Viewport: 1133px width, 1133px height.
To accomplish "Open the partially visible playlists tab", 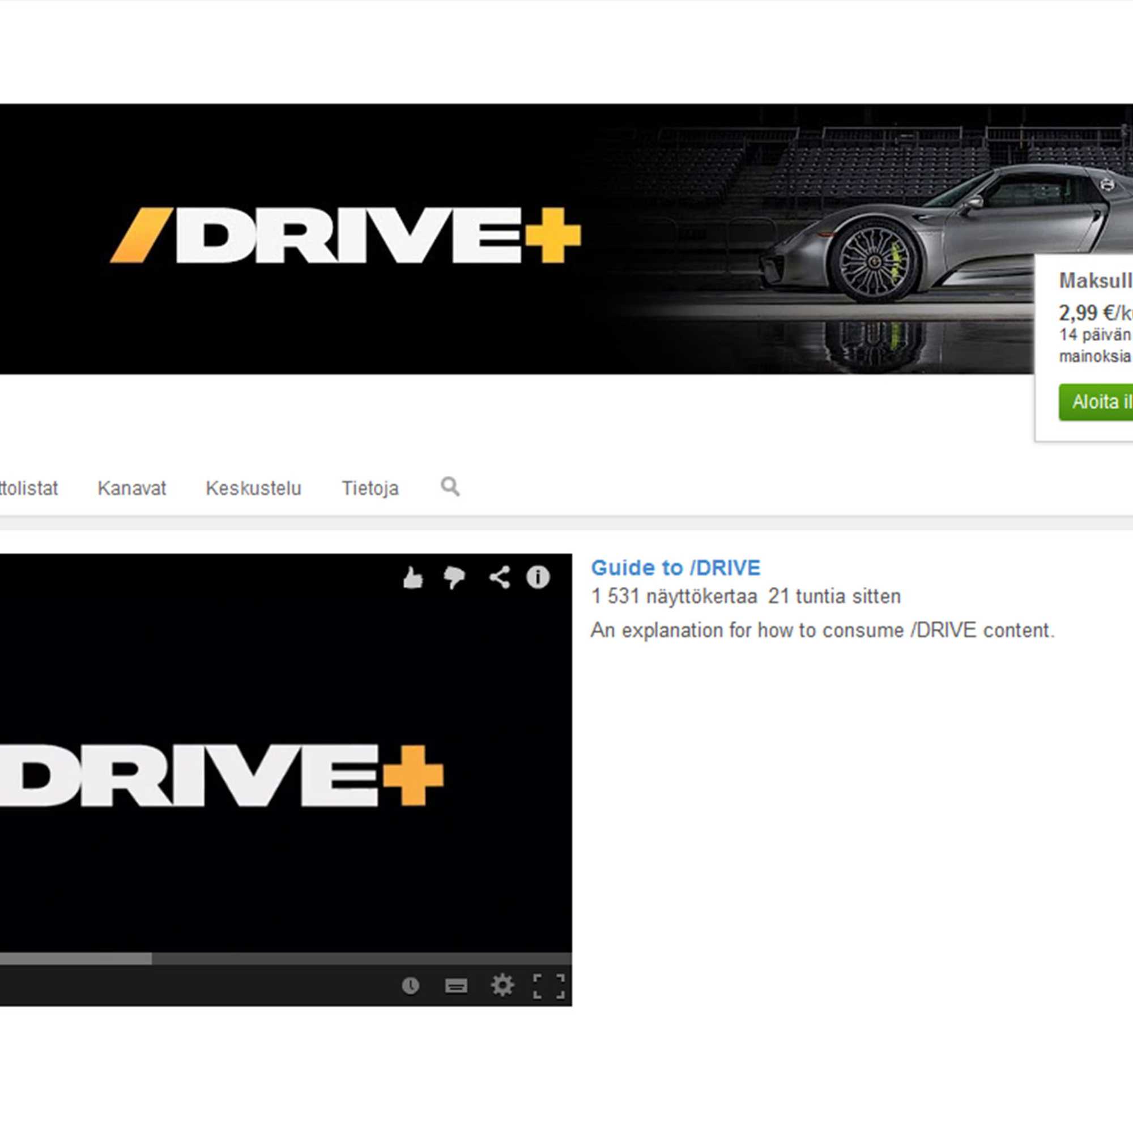I will [29, 488].
